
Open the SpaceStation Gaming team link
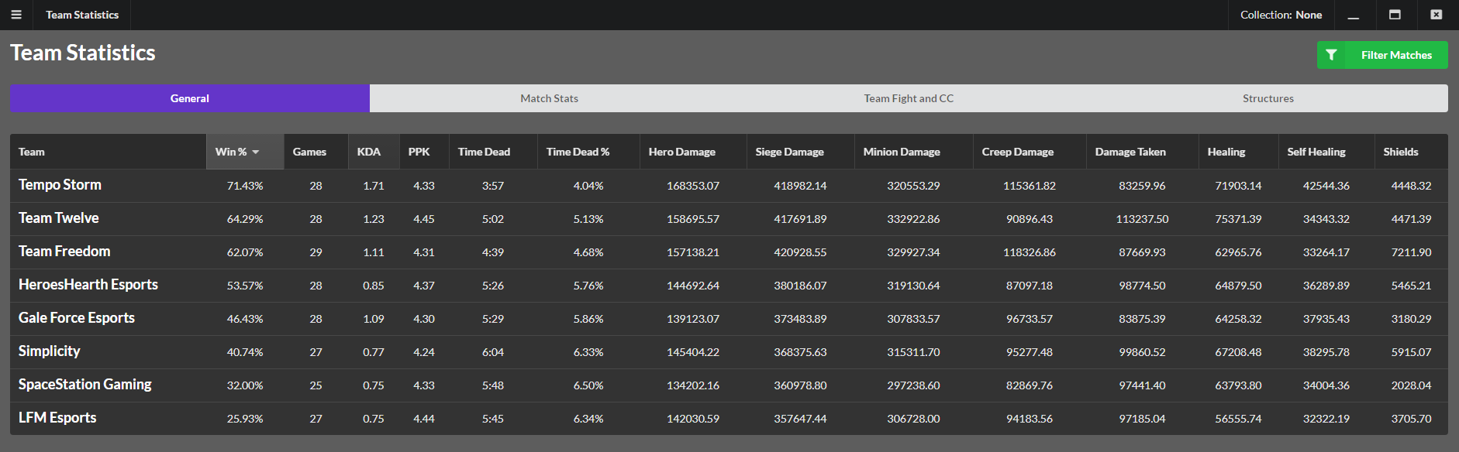(x=85, y=385)
